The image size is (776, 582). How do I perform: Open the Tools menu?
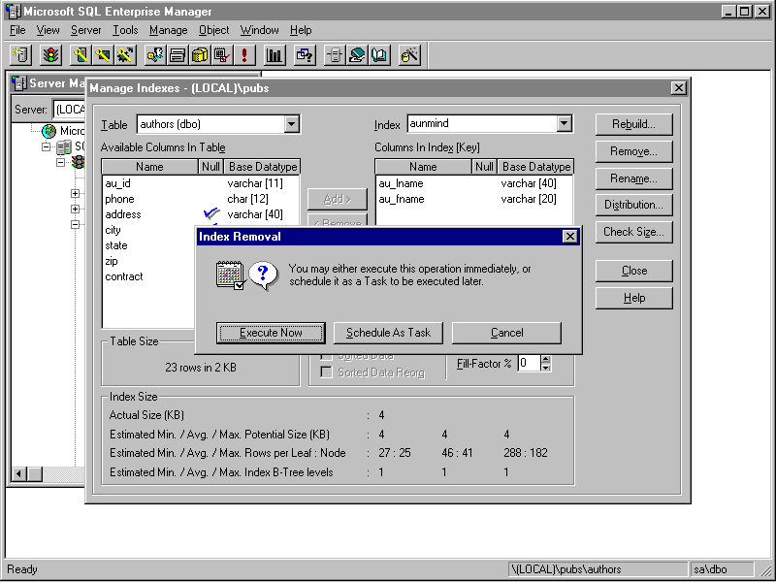[125, 30]
